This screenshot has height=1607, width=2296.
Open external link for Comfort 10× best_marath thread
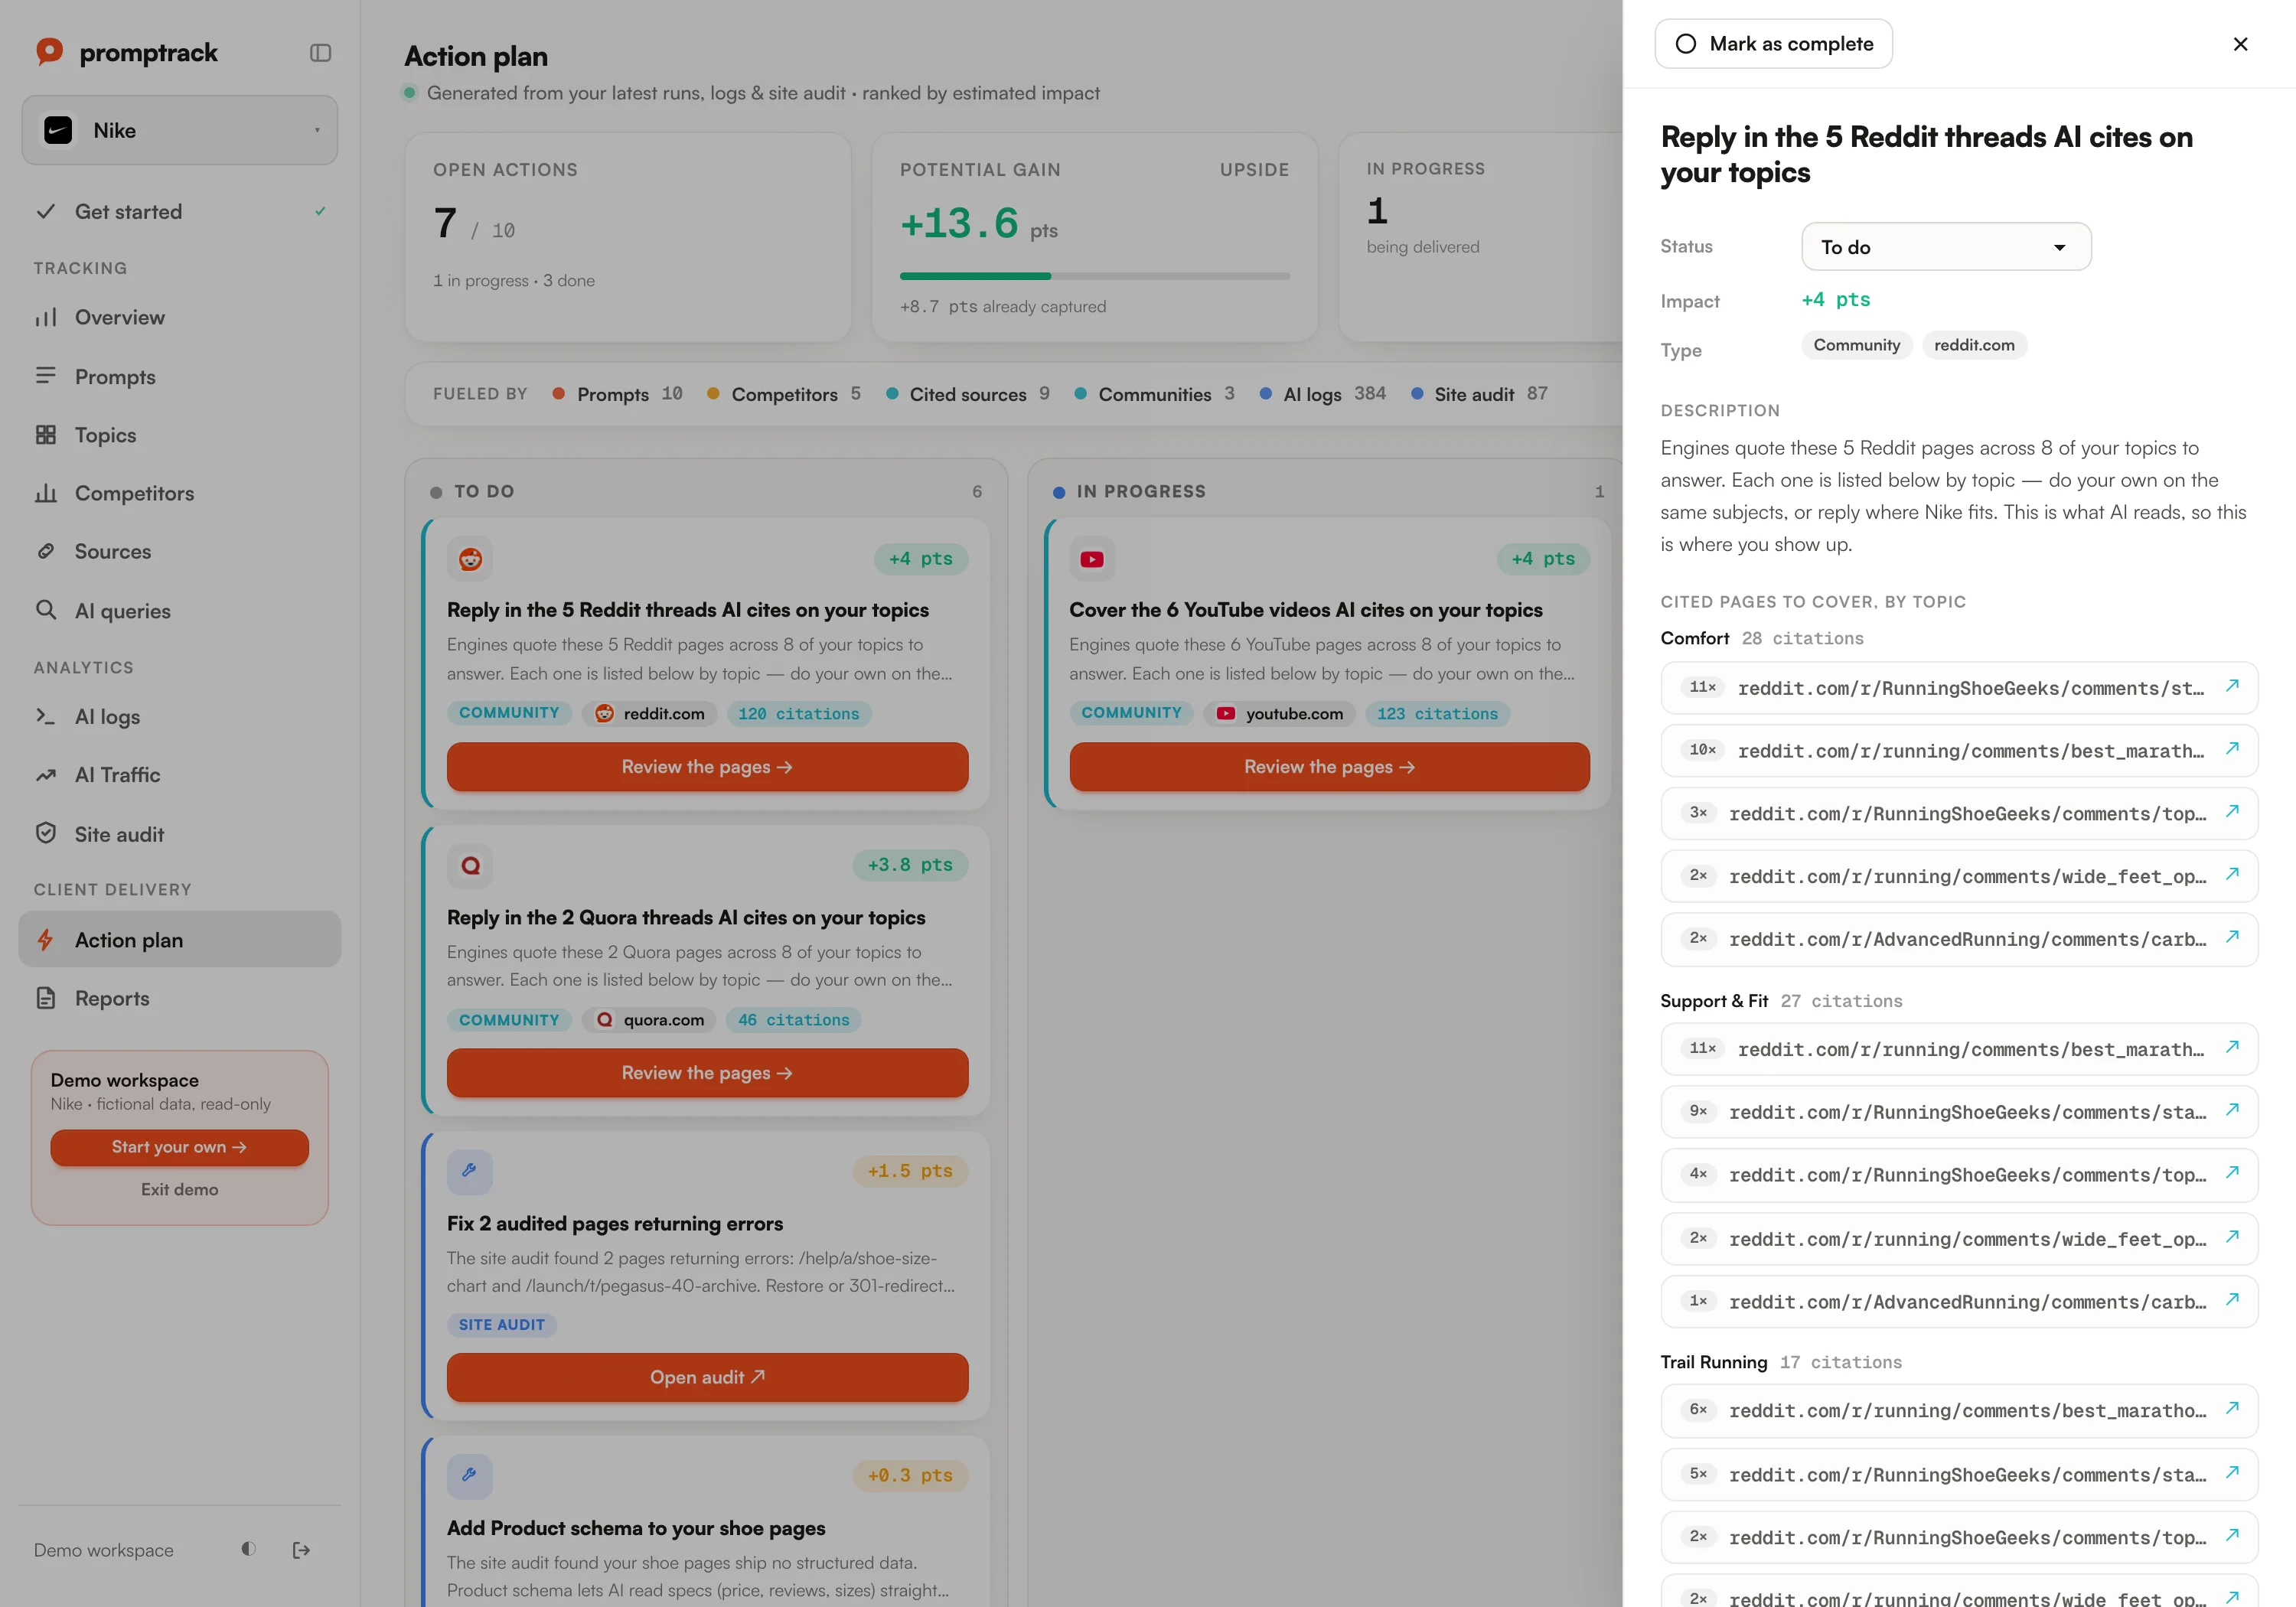coord(2232,749)
